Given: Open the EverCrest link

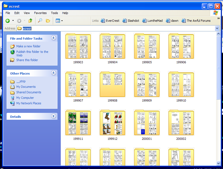Looking at the screenshot, I should [x=110, y=21].
